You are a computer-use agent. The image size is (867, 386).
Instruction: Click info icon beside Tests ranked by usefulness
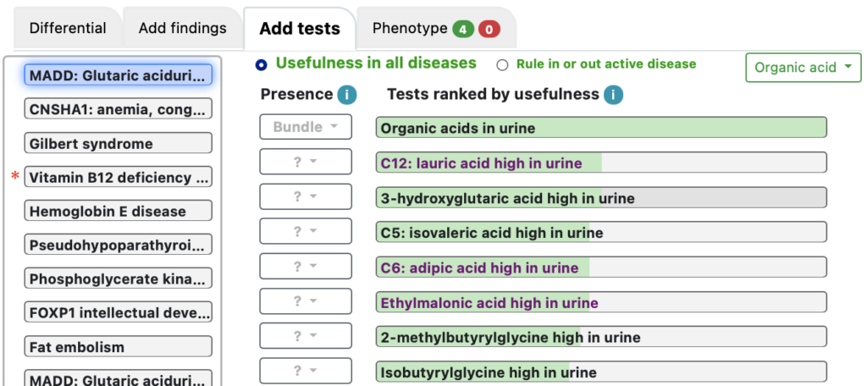(x=613, y=95)
